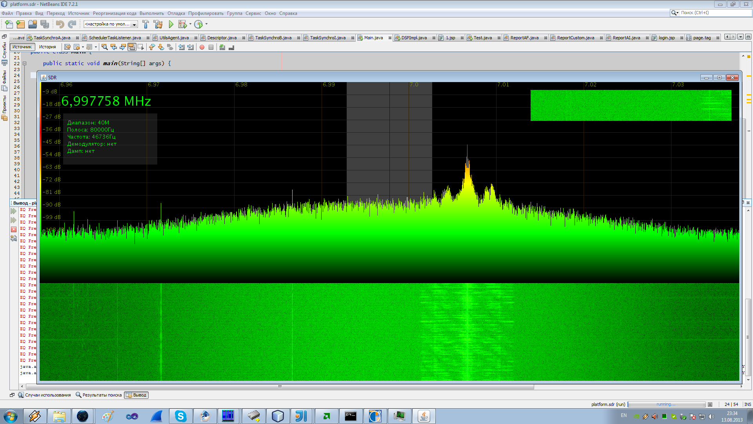Run the project with green play icon
Image resolution: width=753 pixels, height=424 pixels.
(171, 24)
